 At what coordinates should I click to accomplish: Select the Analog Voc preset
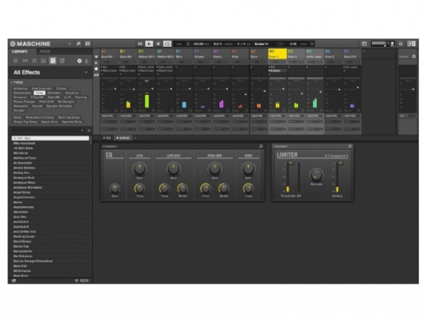click(51, 173)
